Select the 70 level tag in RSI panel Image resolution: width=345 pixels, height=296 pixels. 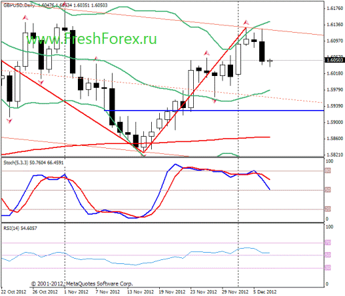328,243
